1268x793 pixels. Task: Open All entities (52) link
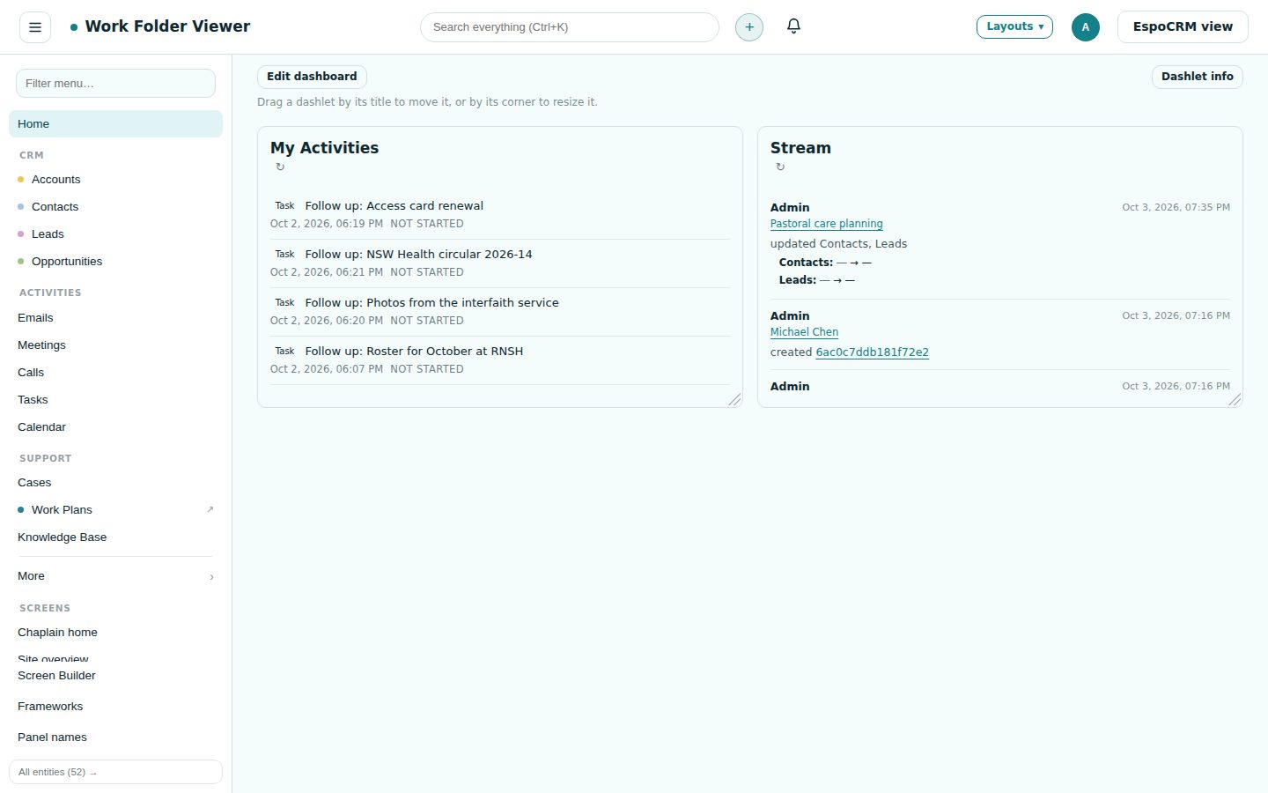[115, 772]
